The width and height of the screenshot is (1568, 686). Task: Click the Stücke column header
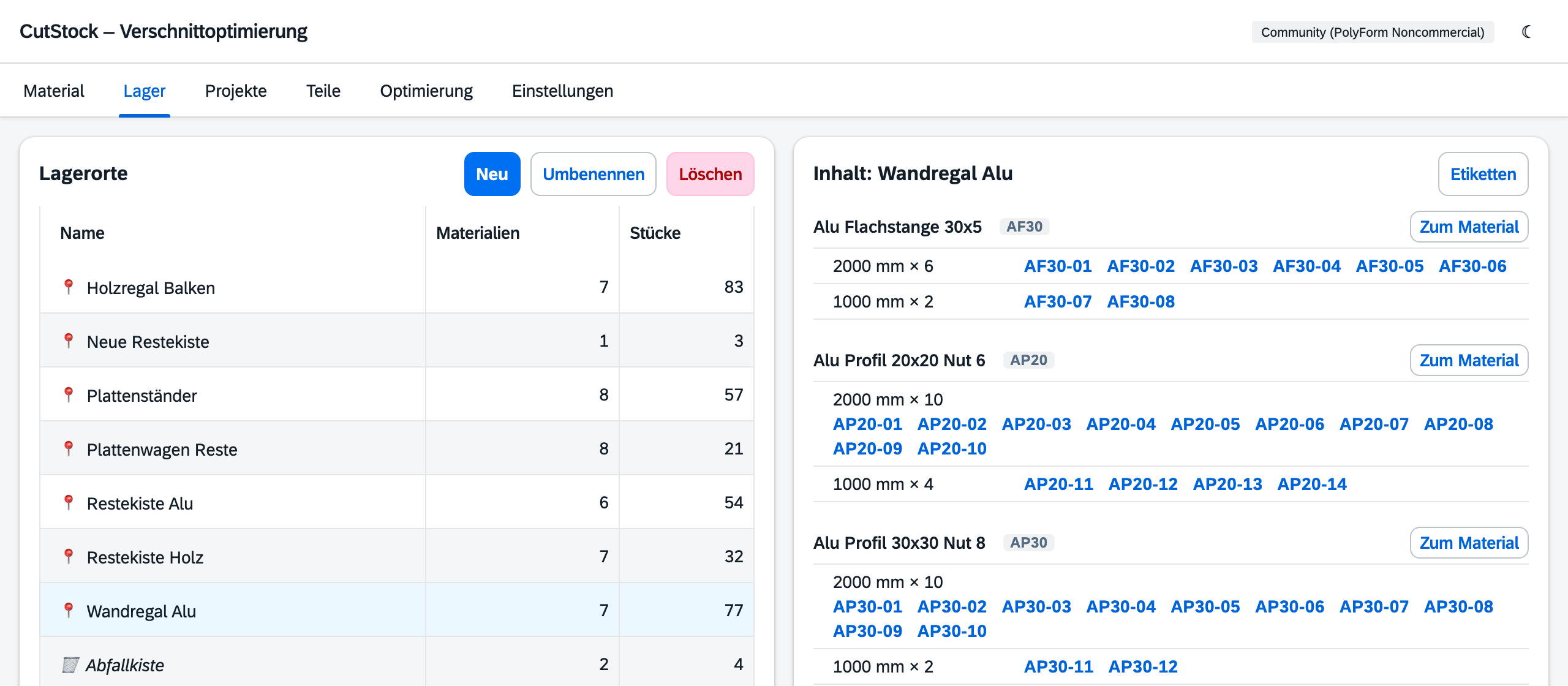[655, 233]
